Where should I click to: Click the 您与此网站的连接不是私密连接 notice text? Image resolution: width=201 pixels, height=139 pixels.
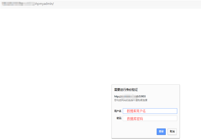131,100
